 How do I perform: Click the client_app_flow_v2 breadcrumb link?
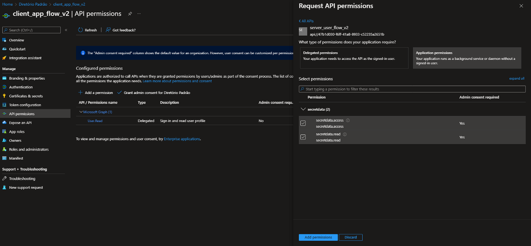69,4
